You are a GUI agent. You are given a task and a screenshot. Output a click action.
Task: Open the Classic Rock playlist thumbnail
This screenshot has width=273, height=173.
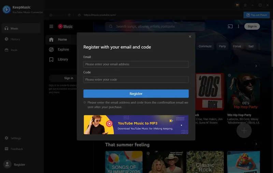coord(205,162)
